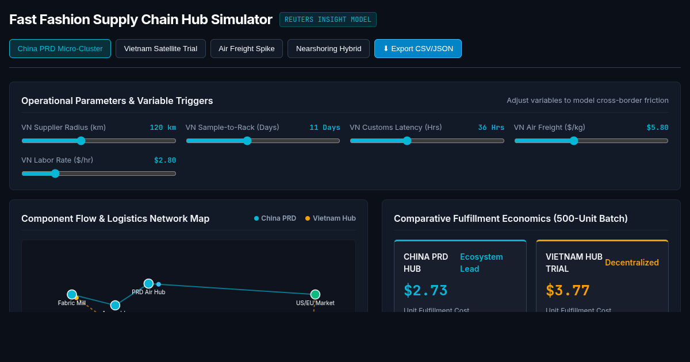The image size is (690, 362).
Task: Click the Ecosystem Lead tag
Action: click(x=481, y=263)
